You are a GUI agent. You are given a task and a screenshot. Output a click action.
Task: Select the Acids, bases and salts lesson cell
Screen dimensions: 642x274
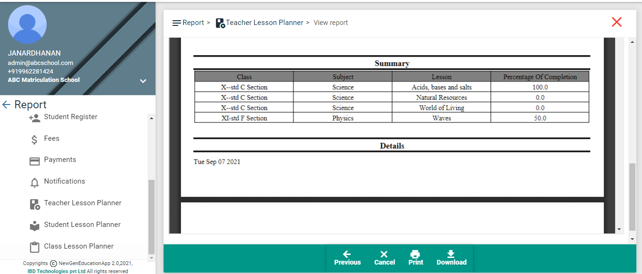(x=442, y=87)
